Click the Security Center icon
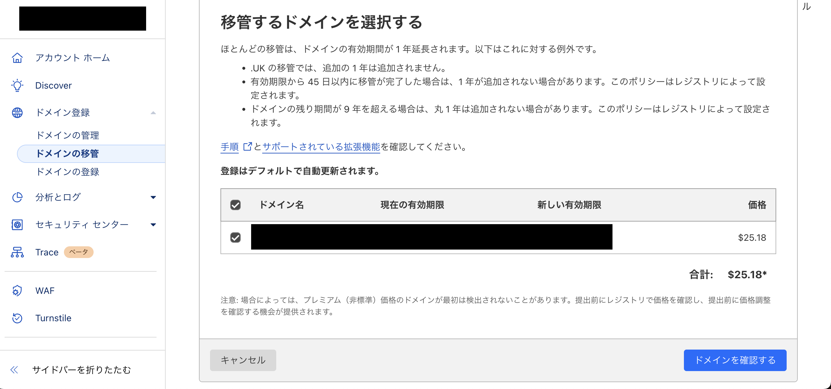 pyautogui.click(x=17, y=225)
